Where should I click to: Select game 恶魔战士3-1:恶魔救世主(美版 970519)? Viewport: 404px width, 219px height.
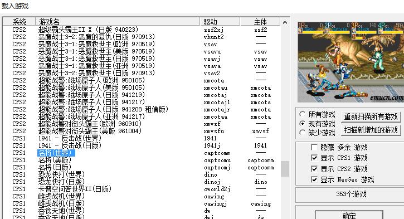[x=96, y=51]
